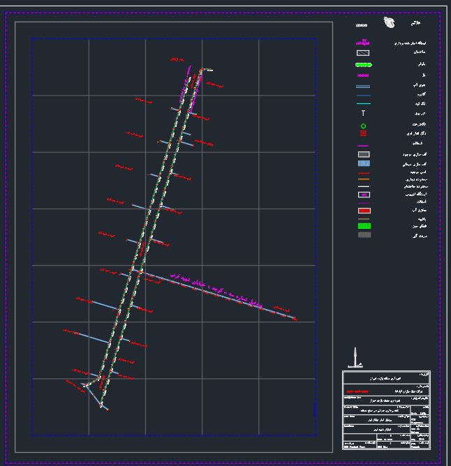Viewport: 451px width, 466px height.
Task: Select the magenta box with white border in legend
Action: pos(364,195)
